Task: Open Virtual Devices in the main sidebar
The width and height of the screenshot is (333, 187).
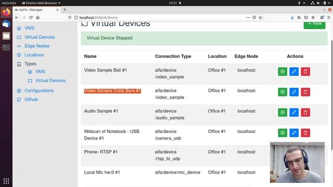Action: point(40,37)
